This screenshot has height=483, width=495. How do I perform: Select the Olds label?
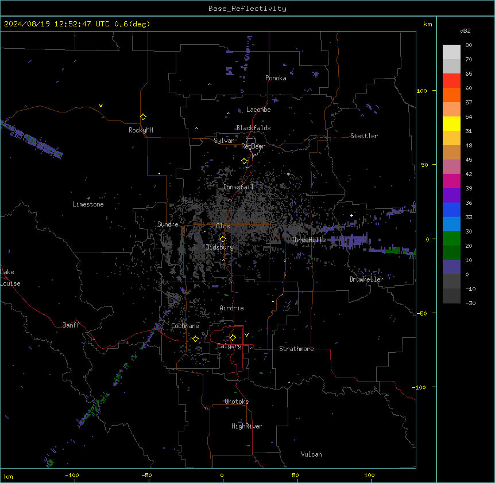point(223,226)
